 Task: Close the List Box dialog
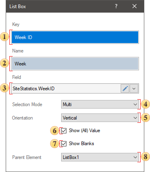pyautogui.click(x=135, y=6)
